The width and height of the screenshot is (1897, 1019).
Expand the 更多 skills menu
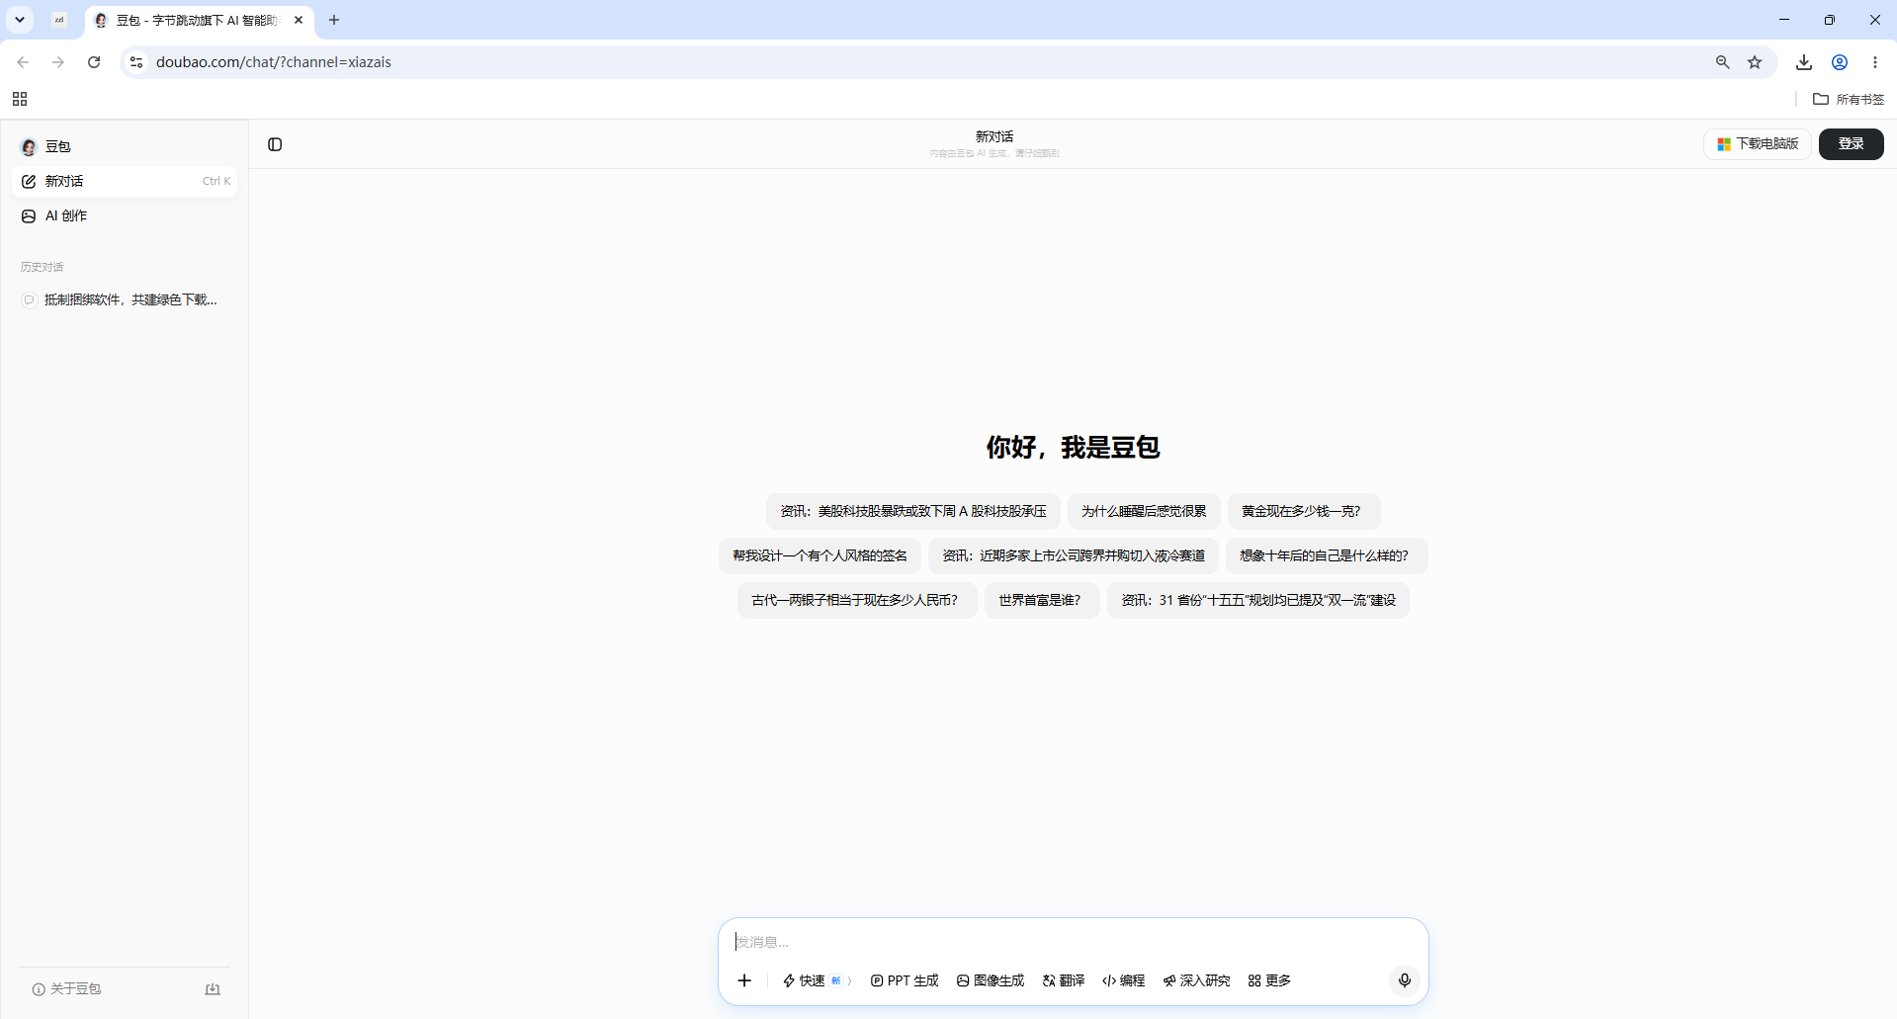pos(1270,980)
